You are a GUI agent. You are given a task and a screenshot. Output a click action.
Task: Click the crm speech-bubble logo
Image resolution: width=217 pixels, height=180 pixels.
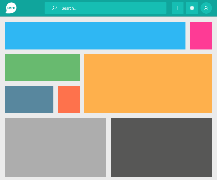pos(11,8)
